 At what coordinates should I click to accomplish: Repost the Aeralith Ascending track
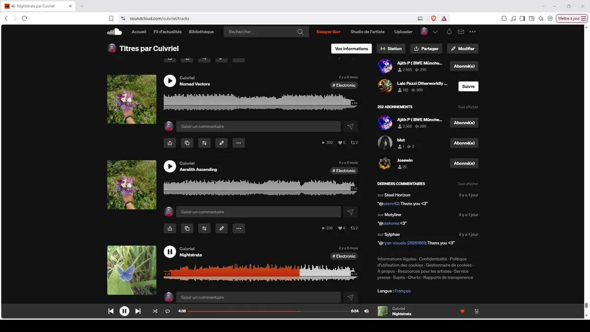tap(204, 228)
